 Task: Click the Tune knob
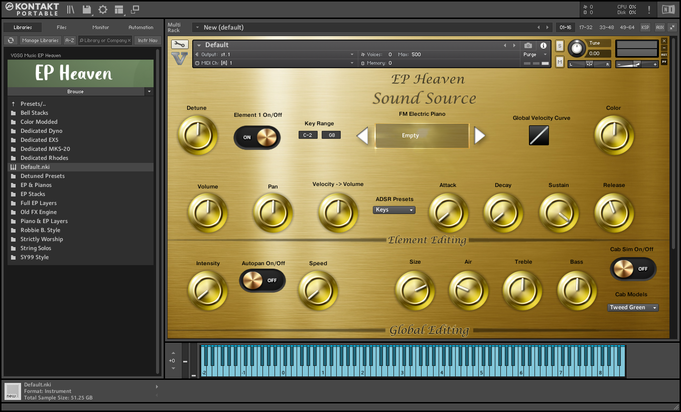coord(577,48)
